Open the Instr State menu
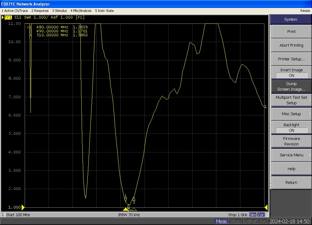The width and height of the screenshot is (312, 225). tap(105, 11)
